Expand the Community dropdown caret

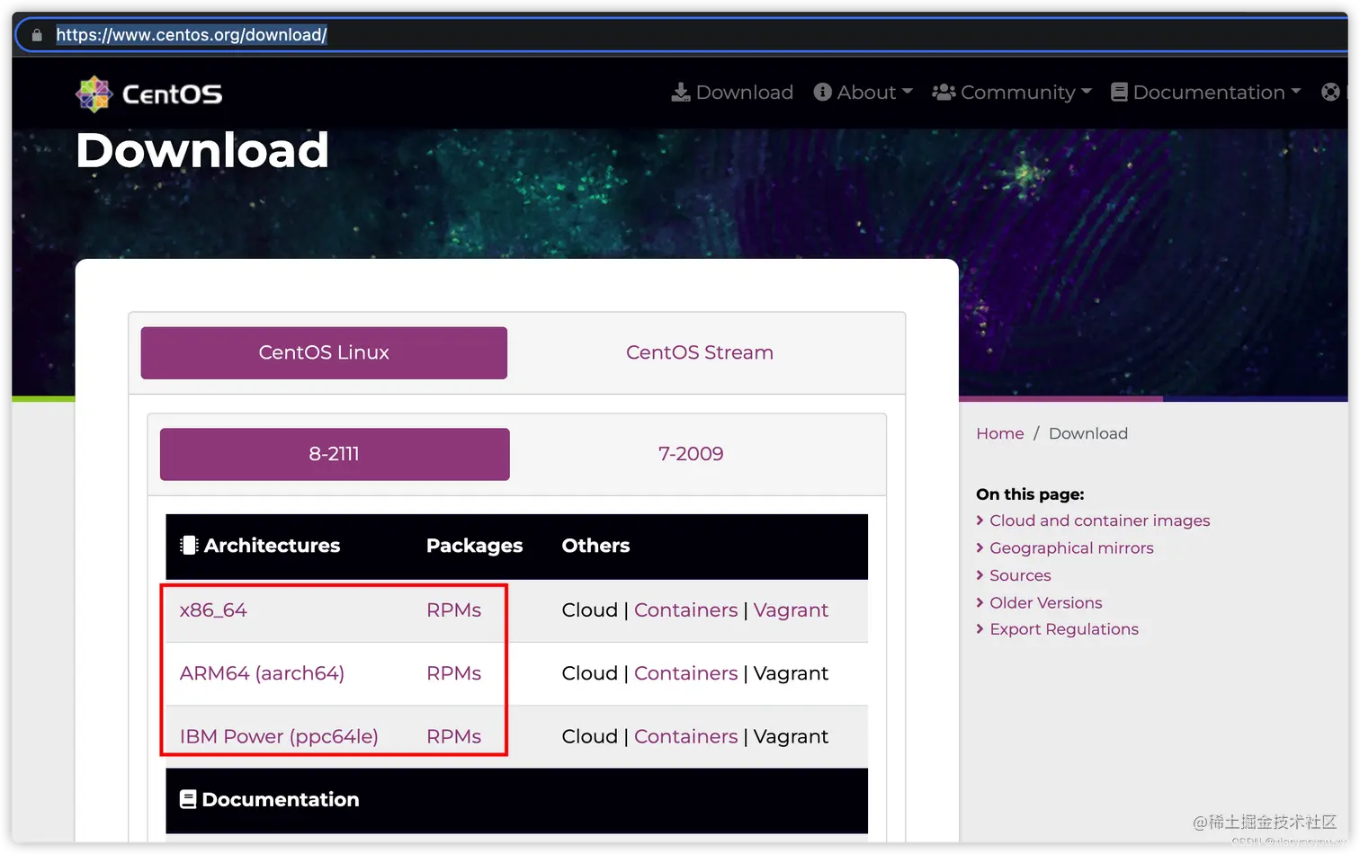coord(1087,92)
